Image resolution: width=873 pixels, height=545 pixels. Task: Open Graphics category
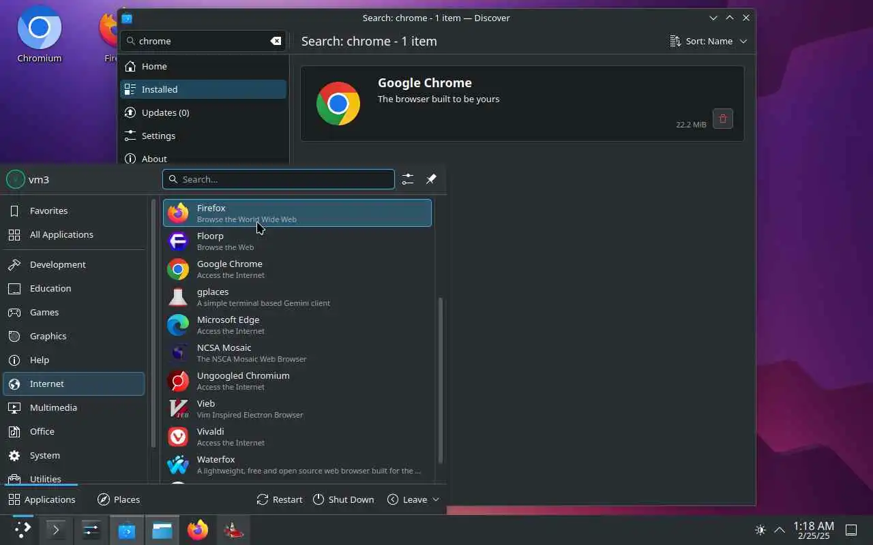click(x=74, y=336)
